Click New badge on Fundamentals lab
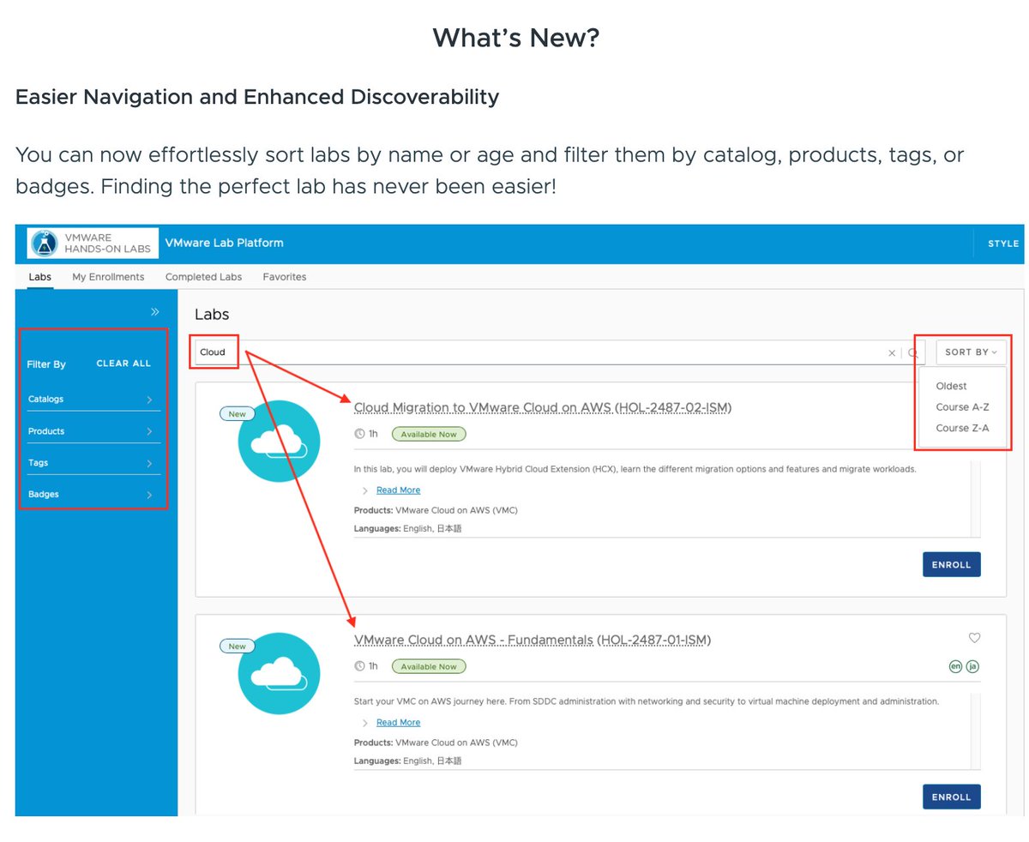Image resolution: width=1029 pixels, height=842 pixels. pyautogui.click(x=237, y=646)
